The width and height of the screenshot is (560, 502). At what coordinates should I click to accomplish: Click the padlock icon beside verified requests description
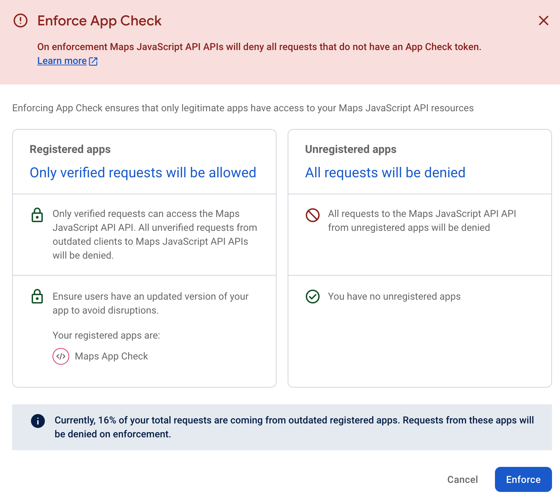pyautogui.click(x=38, y=215)
